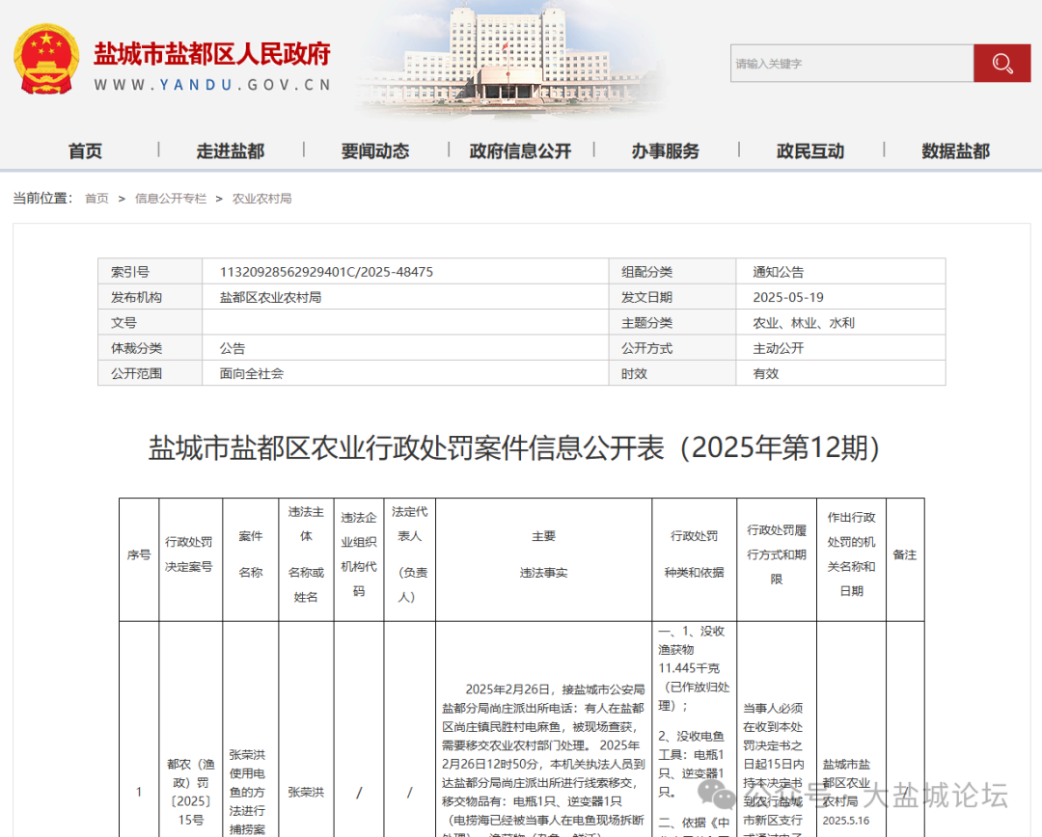Click the red search magnifier button
The width and height of the screenshot is (1042, 837).
click(1001, 64)
